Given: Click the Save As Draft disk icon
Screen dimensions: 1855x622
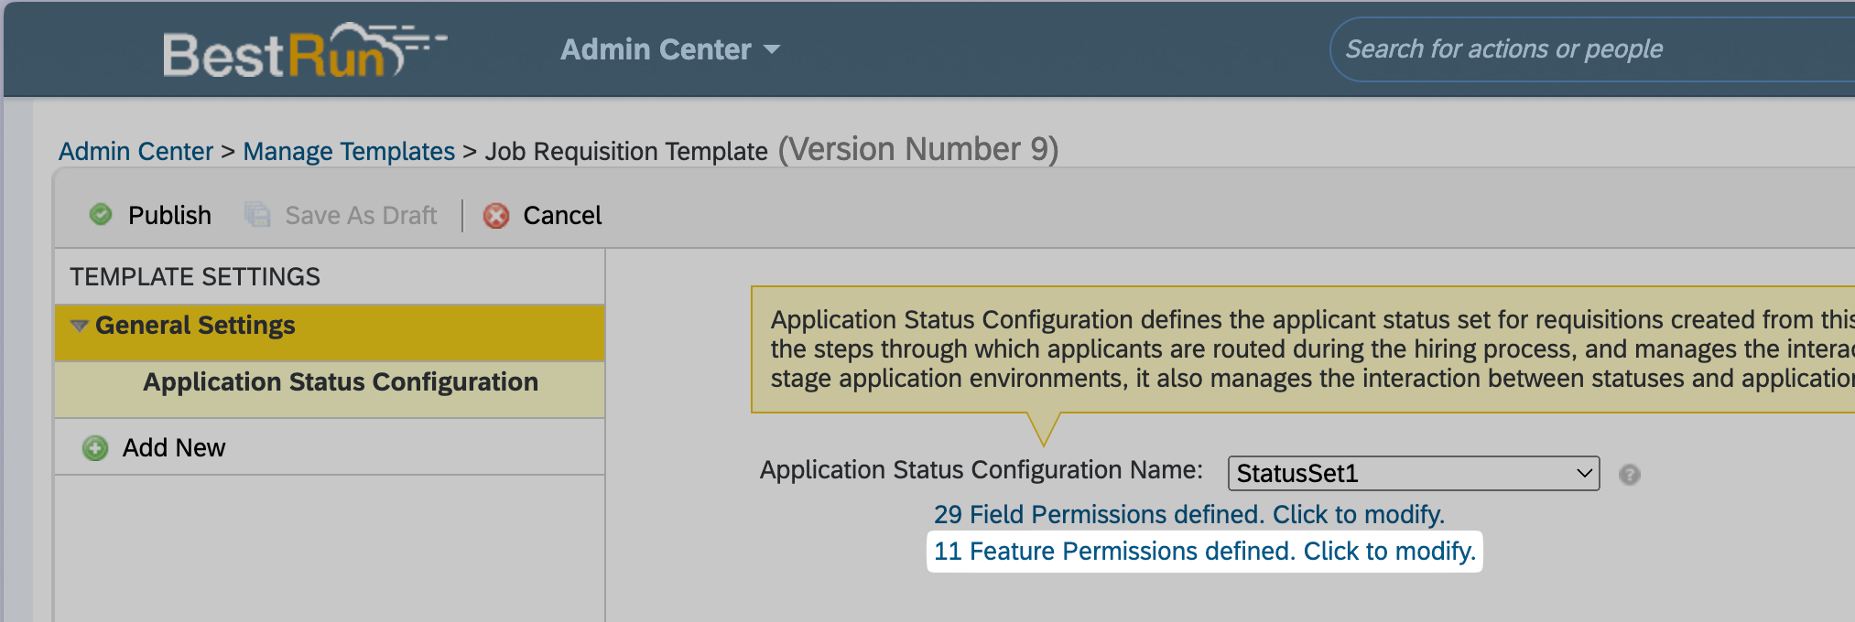Looking at the screenshot, I should (x=257, y=215).
